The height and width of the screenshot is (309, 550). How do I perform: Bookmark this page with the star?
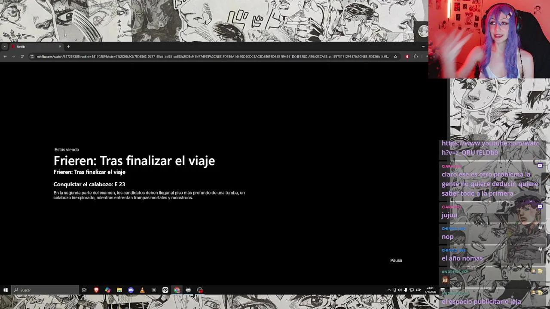pos(395,56)
